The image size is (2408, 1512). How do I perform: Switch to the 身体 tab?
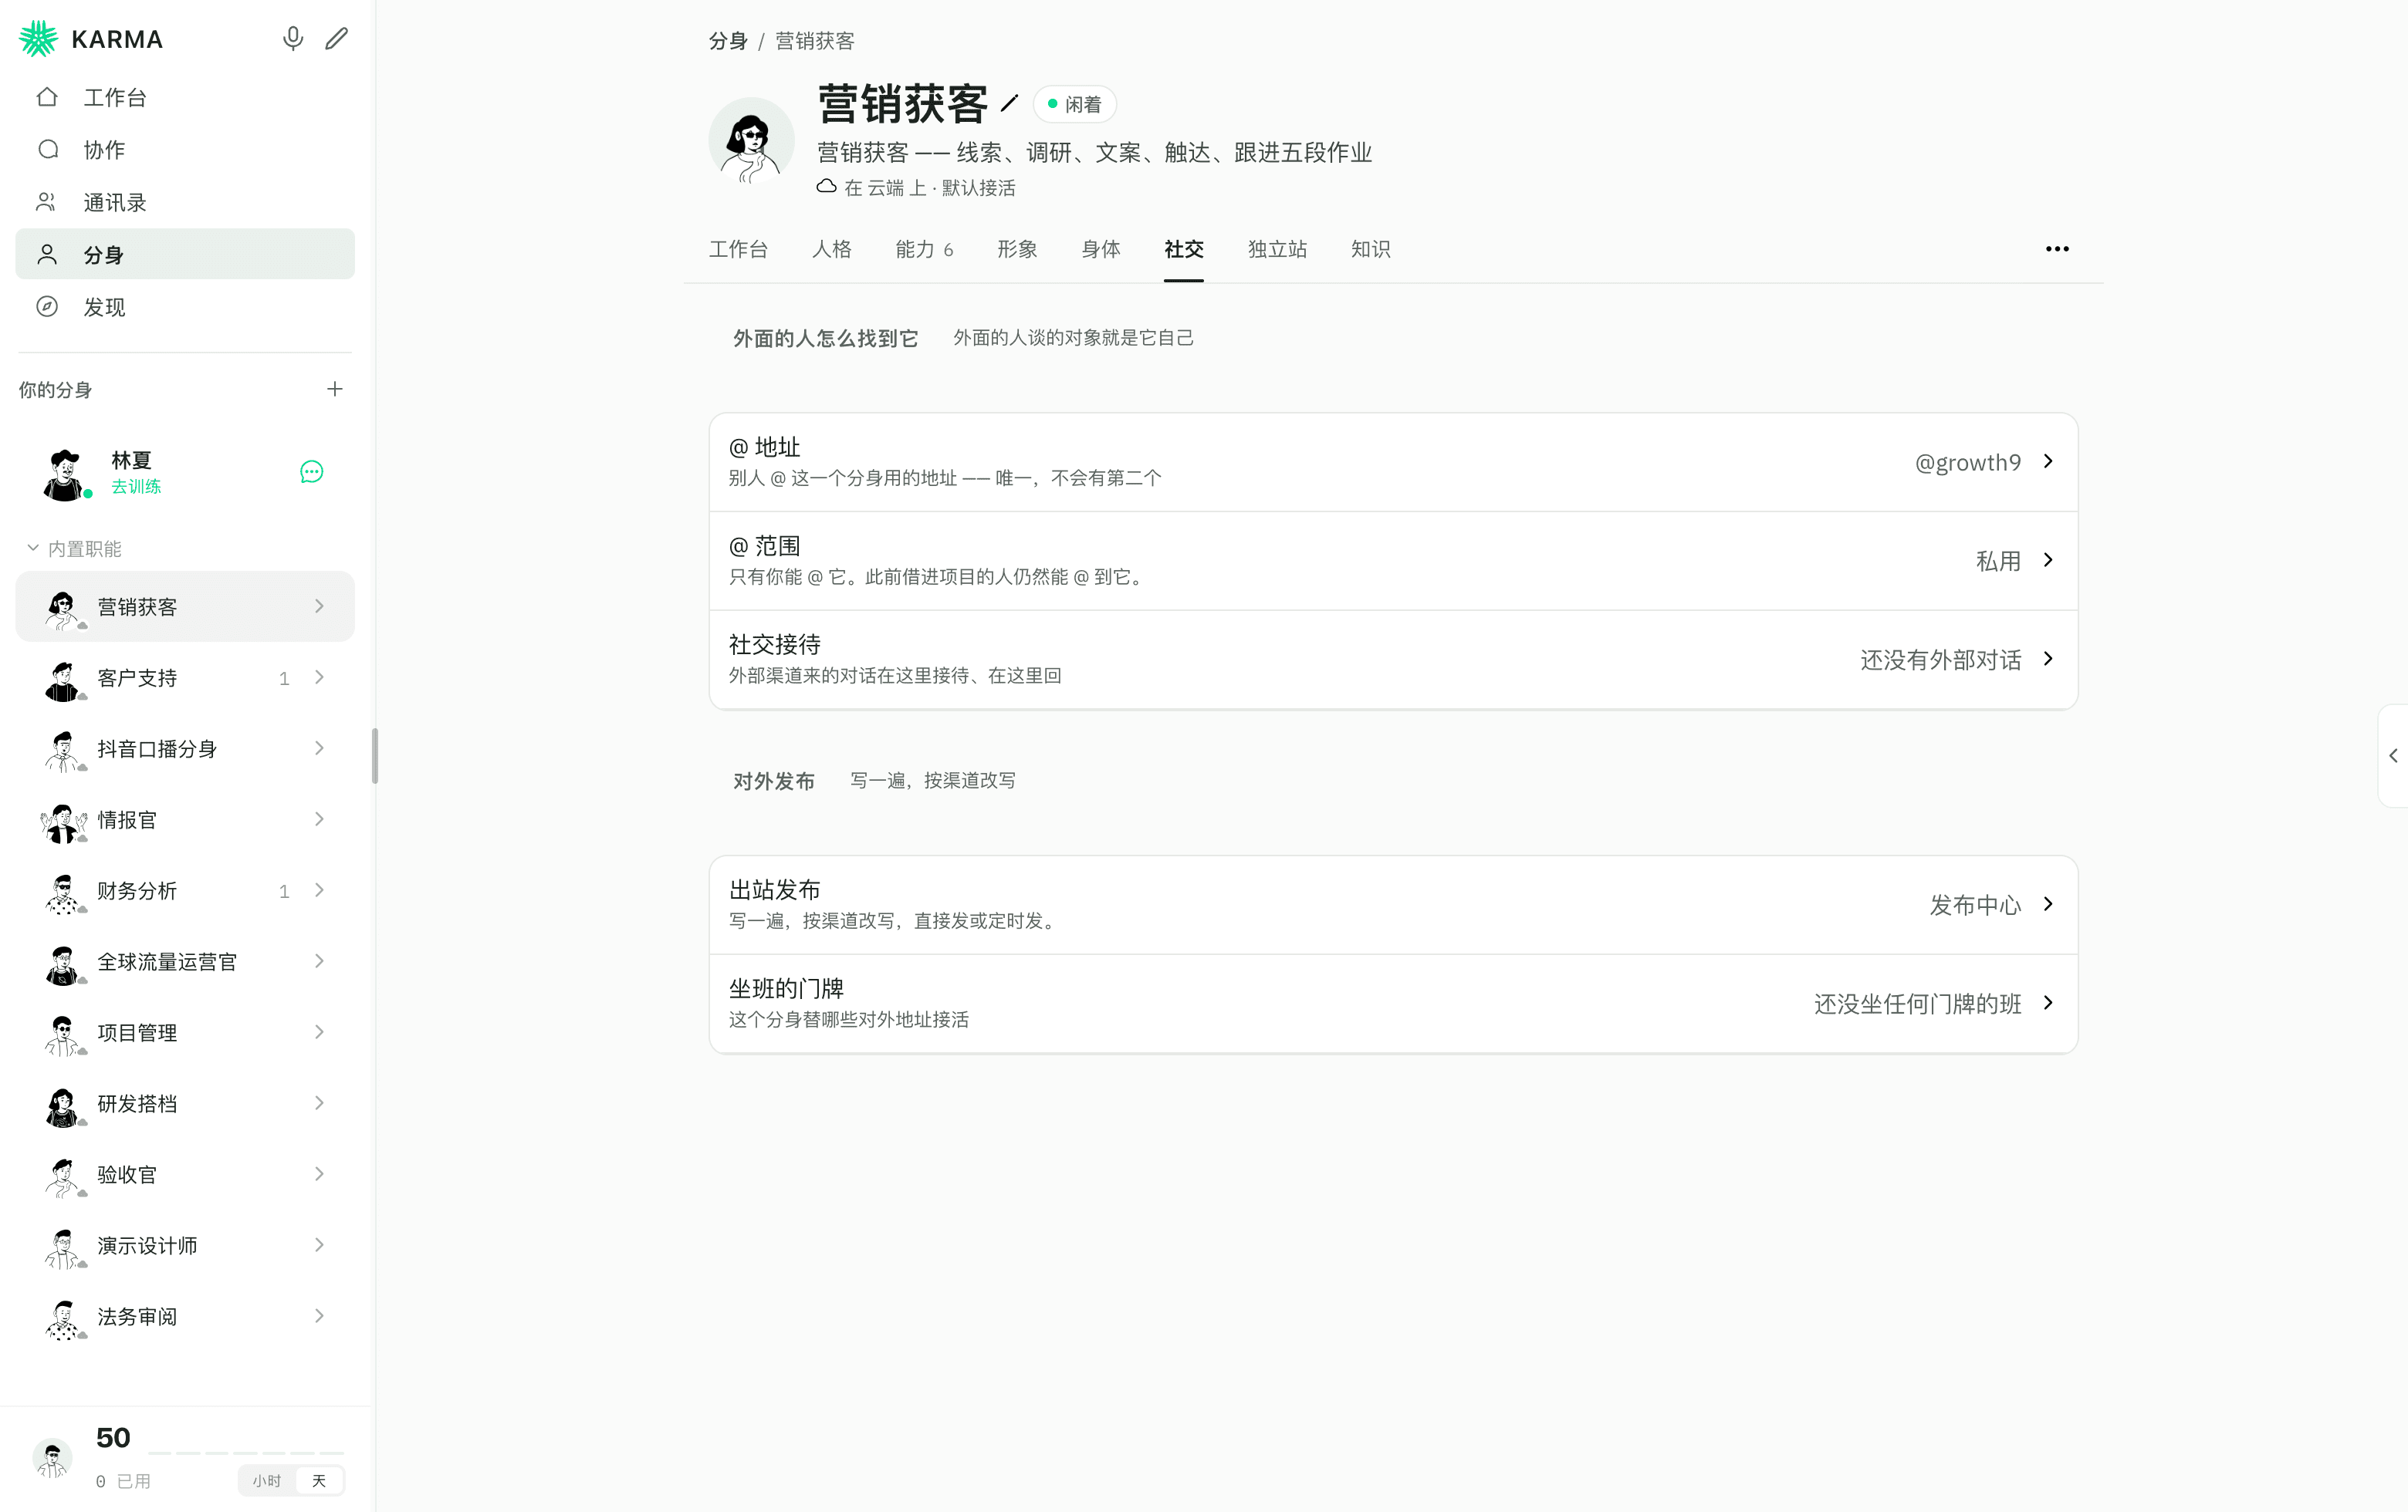[1100, 249]
